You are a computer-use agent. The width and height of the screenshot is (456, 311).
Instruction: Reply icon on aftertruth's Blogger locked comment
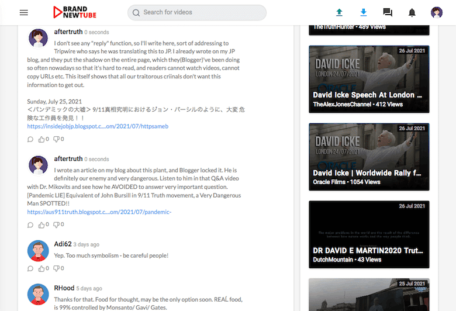coord(30,225)
